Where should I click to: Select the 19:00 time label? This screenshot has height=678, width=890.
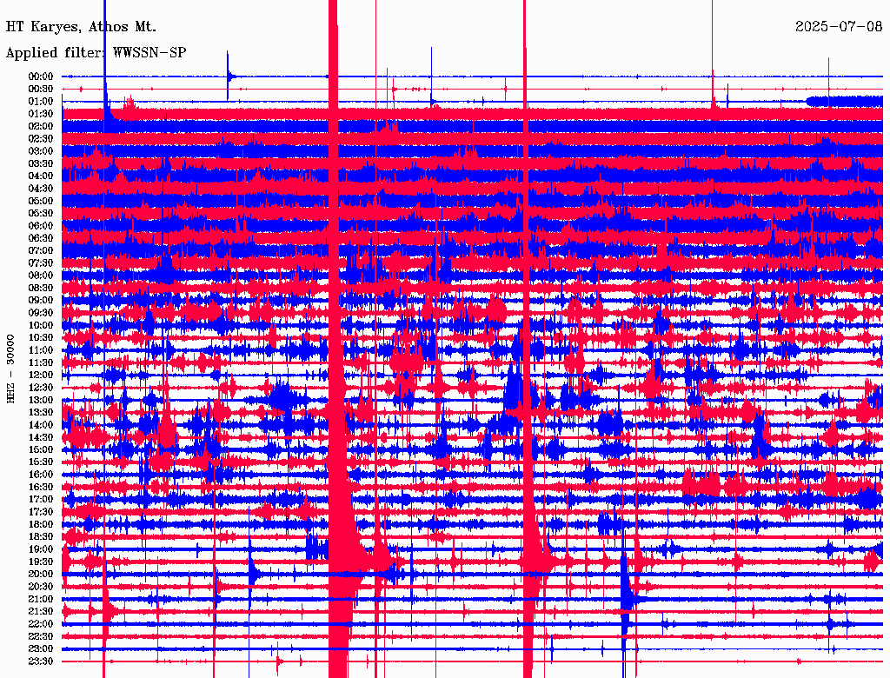click(41, 549)
